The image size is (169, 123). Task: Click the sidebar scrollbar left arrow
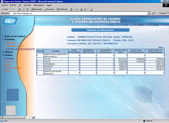click(x=1, y=117)
